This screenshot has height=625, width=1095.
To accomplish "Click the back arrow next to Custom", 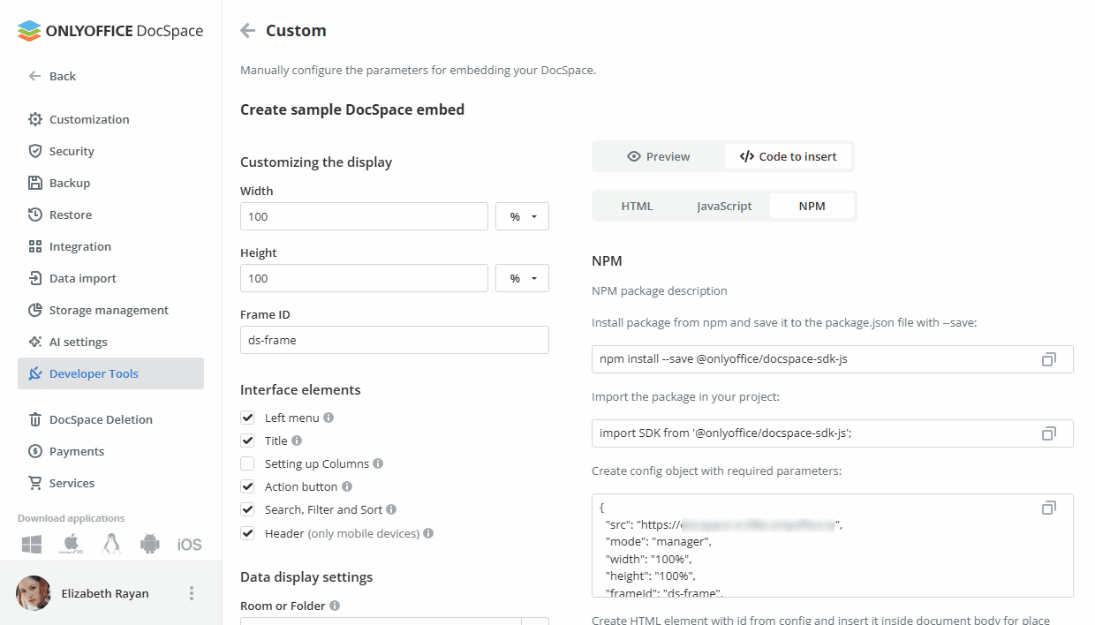I will coord(248,31).
